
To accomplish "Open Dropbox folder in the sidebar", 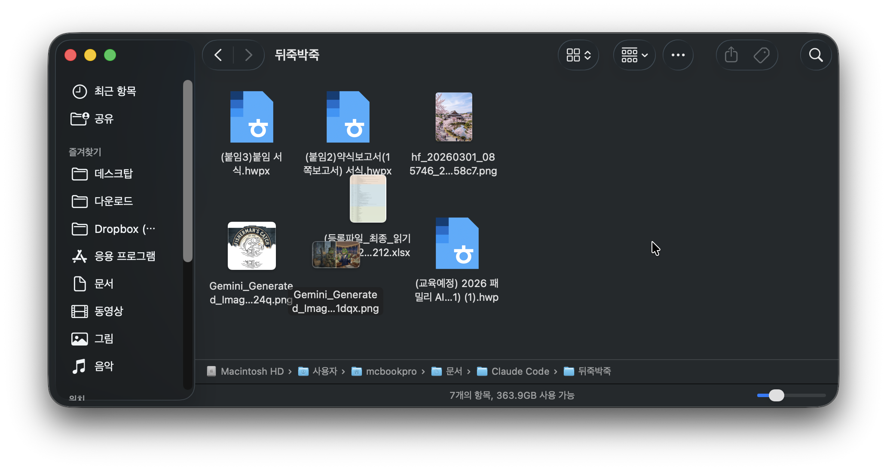I will [x=124, y=229].
